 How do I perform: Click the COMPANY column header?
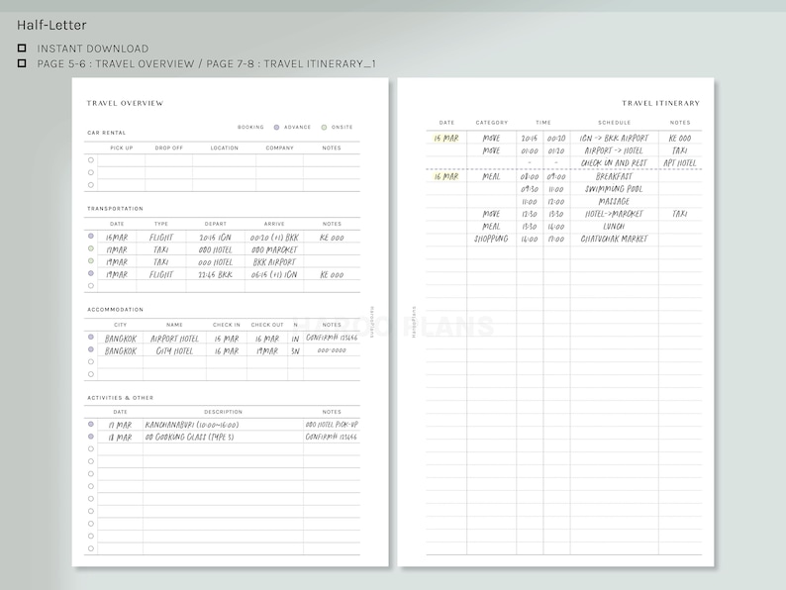coord(280,147)
